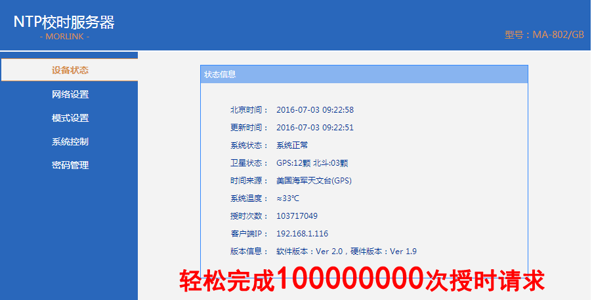This screenshot has height=300, width=592.
Task: Click client IP value 192.168.1.116
Action: coord(302,234)
